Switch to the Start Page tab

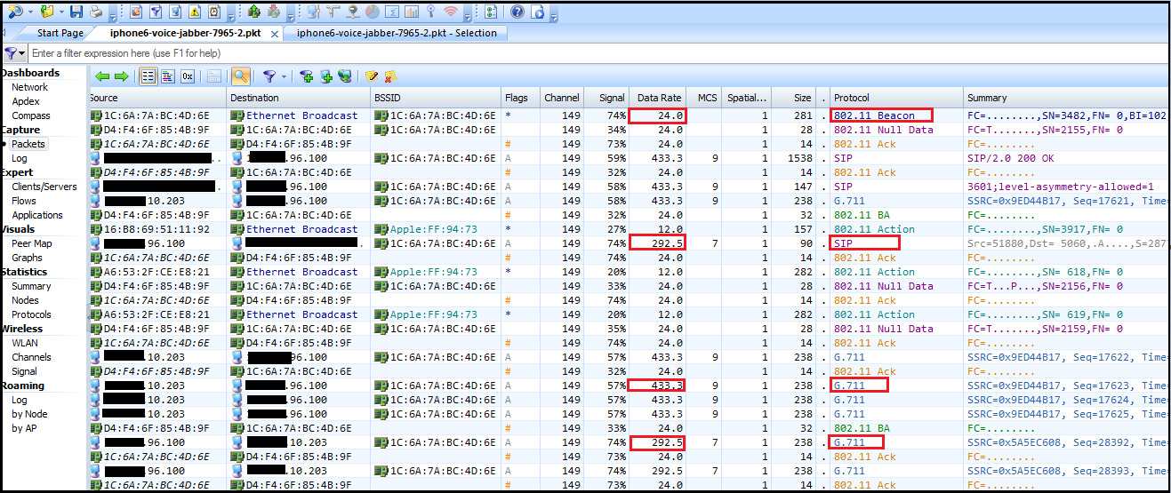pyautogui.click(x=60, y=33)
